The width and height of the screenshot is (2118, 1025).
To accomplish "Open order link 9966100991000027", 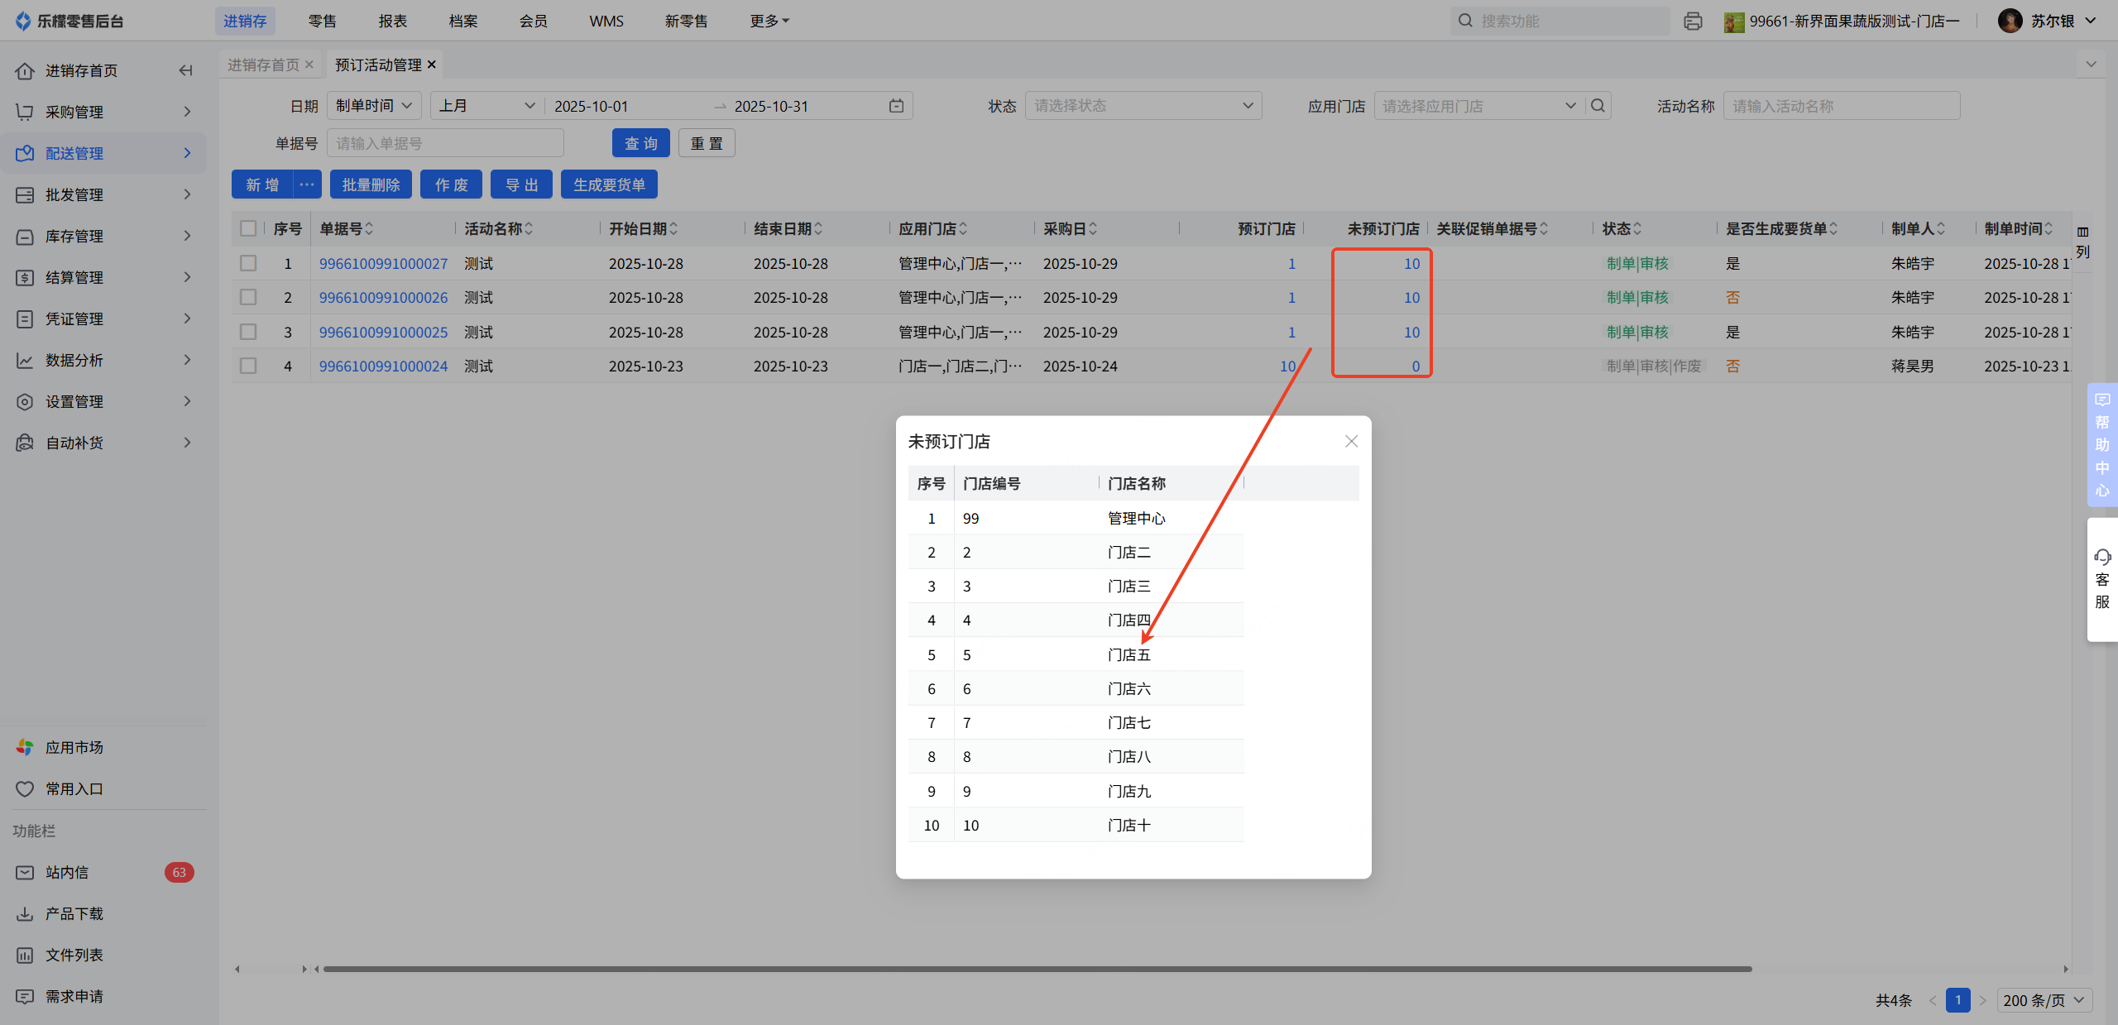I will pos(383,263).
